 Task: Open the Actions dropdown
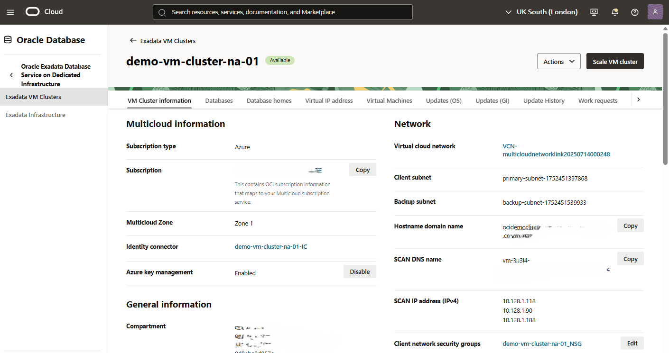pos(558,61)
